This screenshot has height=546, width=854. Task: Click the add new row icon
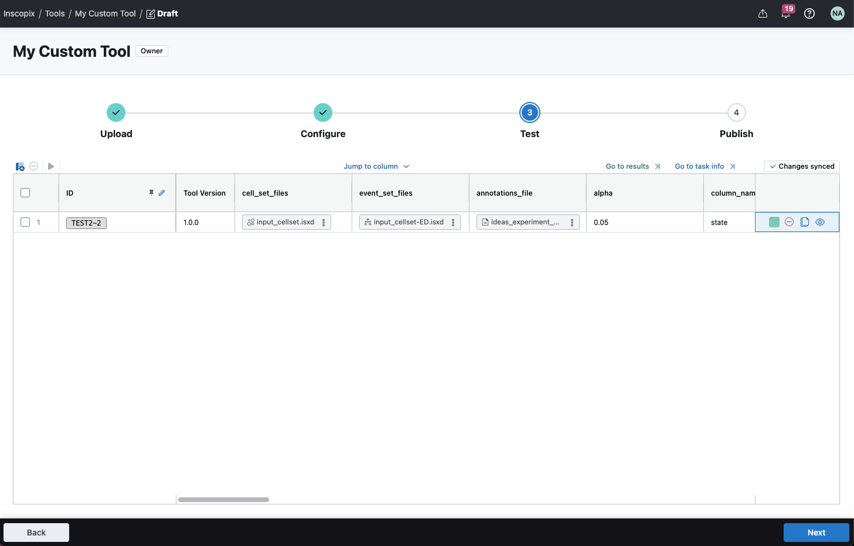pyautogui.click(x=20, y=166)
